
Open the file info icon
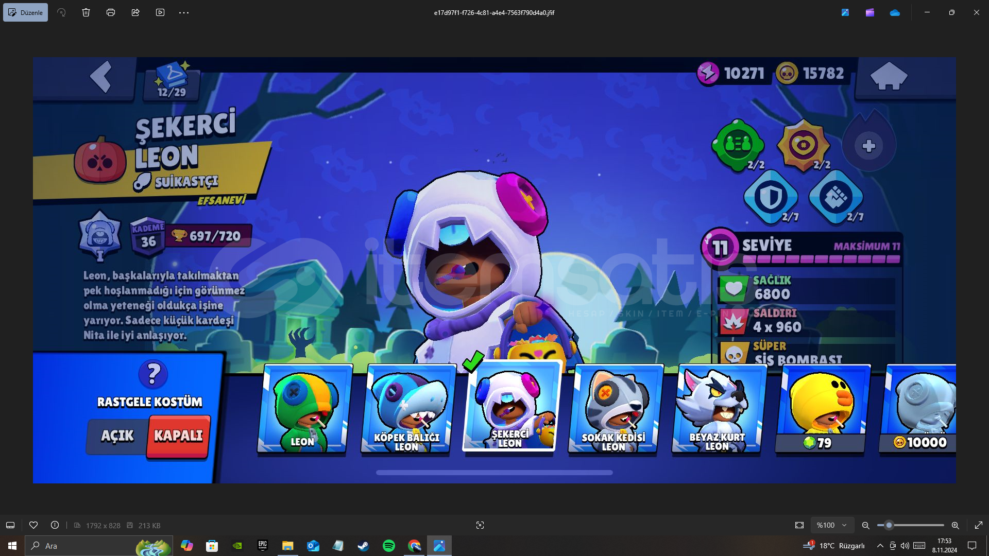55,525
